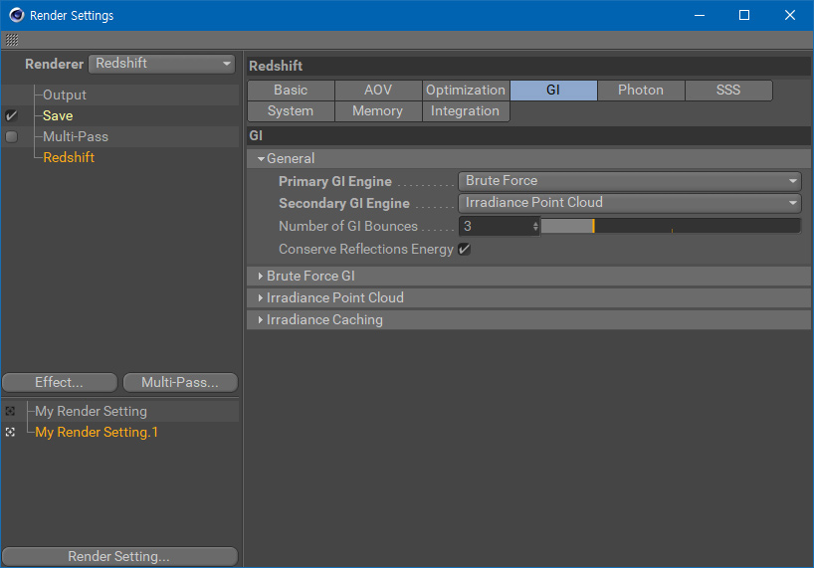Viewport: 814px width, 568px height.
Task: Open the Primary GI Engine dropdown
Action: tap(630, 181)
